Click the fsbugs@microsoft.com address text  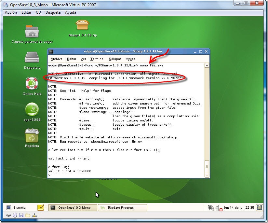click(109, 142)
